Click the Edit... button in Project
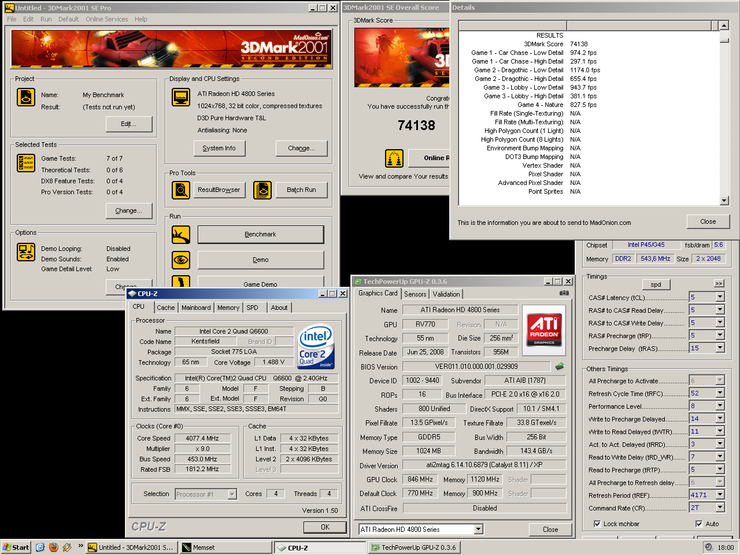740x555 pixels. point(129,124)
